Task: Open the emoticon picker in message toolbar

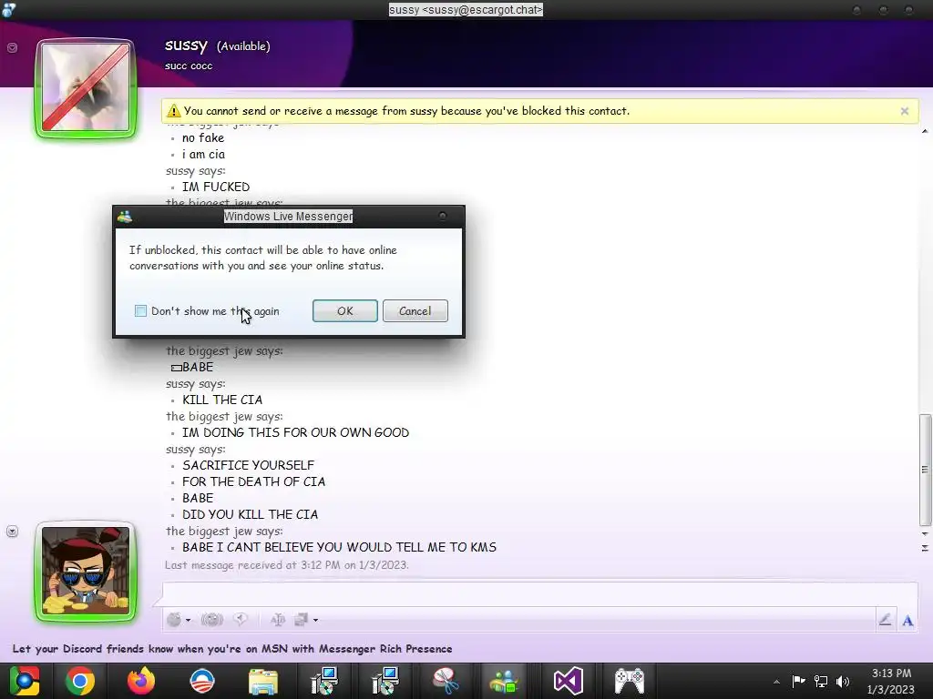Action: tap(174, 619)
